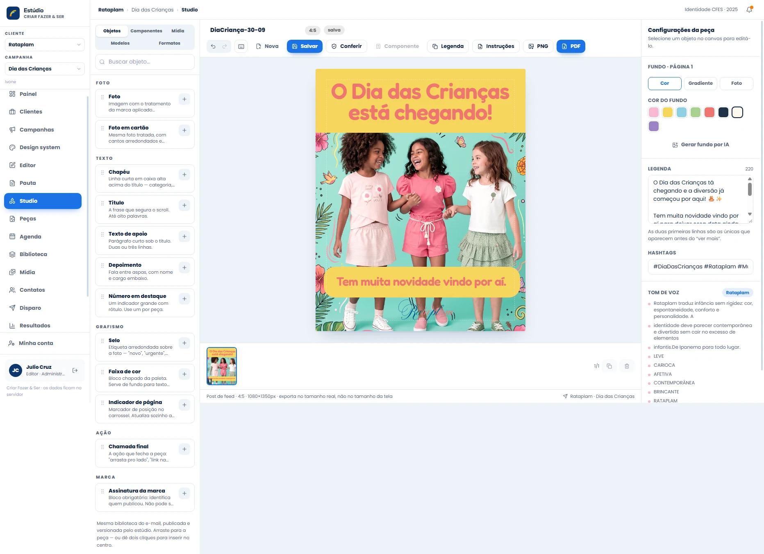Expand the Rataplam client dropdown
The width and height of the screenshot is (764, 554).
45,45
